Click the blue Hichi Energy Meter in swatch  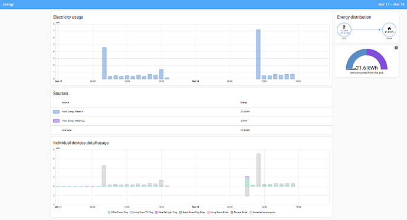[56, 112]
